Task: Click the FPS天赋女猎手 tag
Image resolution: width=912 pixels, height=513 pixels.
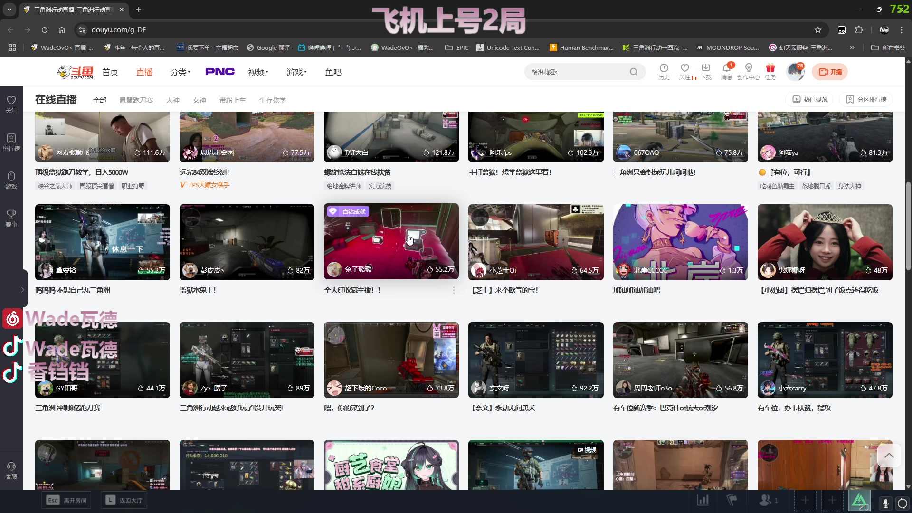Action: [x=205, y=185]
